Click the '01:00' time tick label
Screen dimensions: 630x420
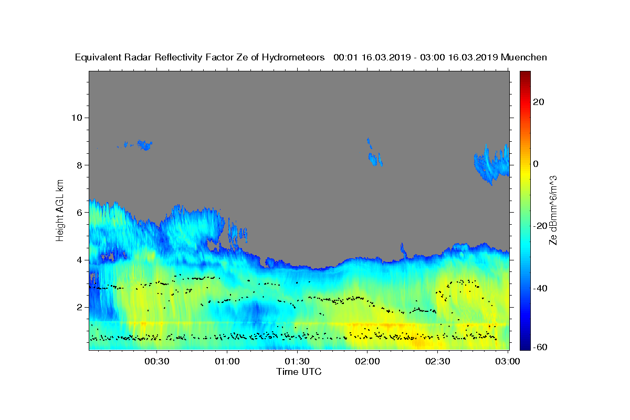[x=227, y=361]
